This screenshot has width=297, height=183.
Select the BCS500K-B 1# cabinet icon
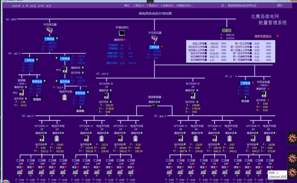[107, 96]
